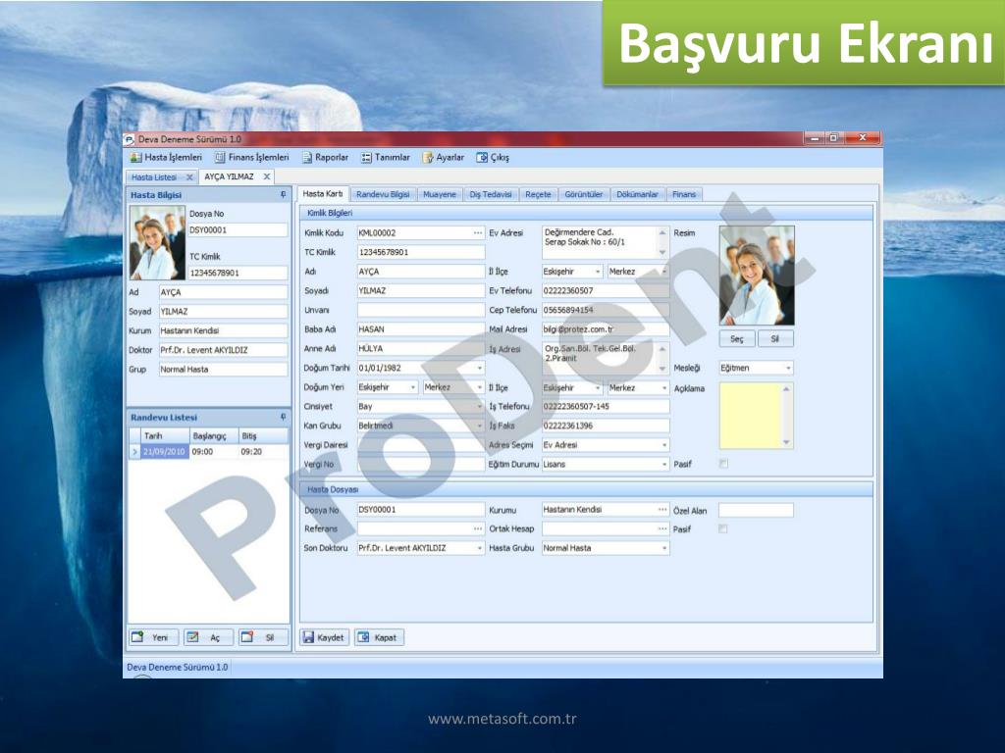
Task: Open the Reçete tab
Action: [538, 194]
